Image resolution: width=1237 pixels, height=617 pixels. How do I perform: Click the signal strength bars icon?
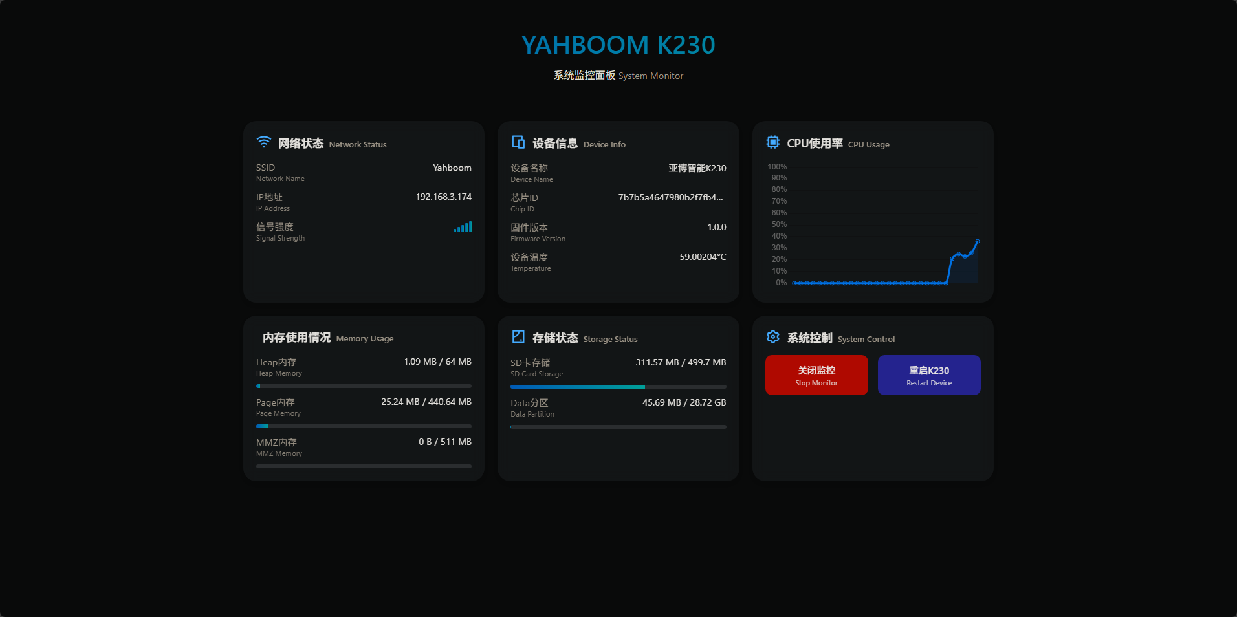coord(463,227)
